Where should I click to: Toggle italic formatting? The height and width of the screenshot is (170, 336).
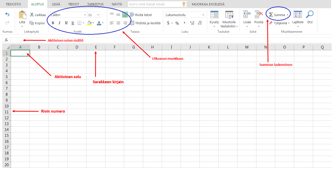tap(60, 23)
